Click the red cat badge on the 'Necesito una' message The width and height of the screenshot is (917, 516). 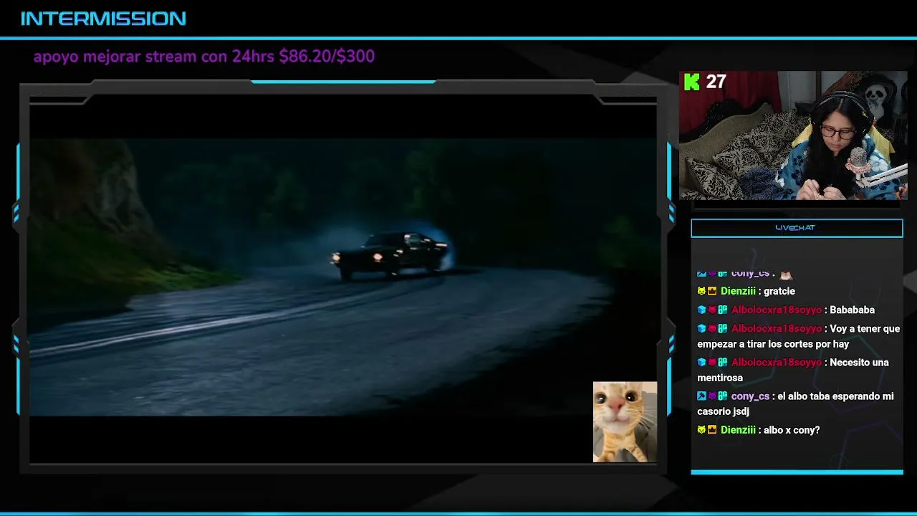coord(712,362)
